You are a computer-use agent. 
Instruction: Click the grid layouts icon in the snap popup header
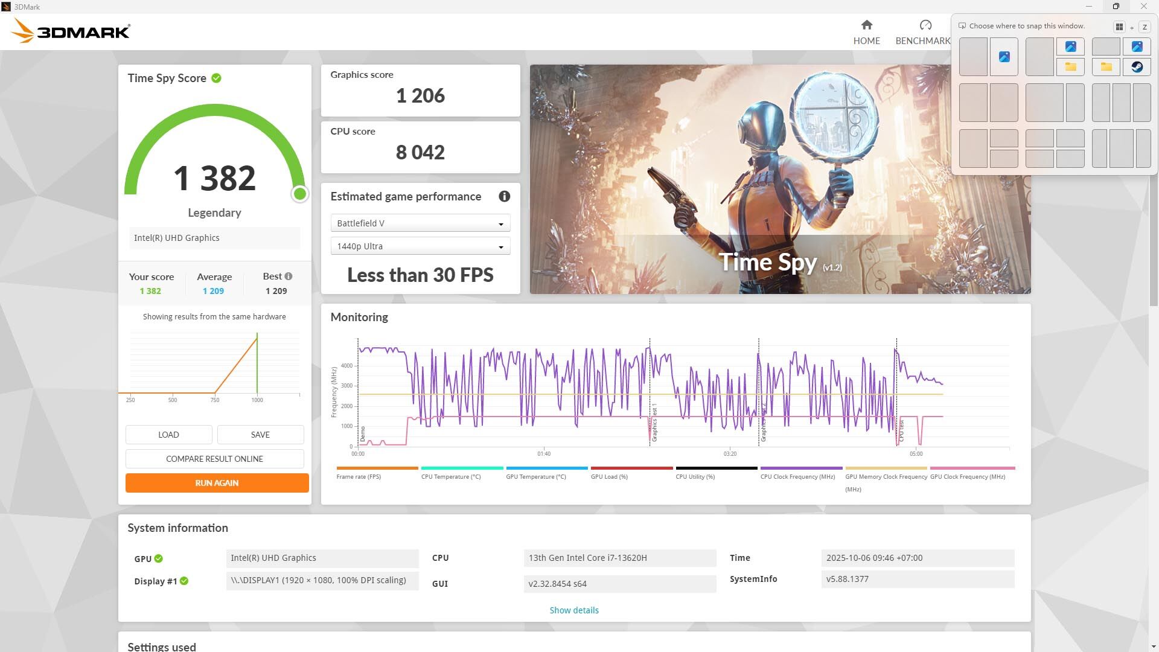(1120, 27)
